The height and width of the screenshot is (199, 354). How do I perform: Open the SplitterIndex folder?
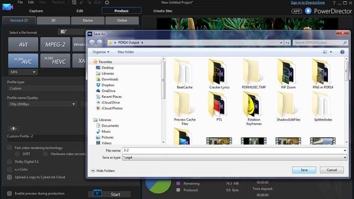point(323,107)
